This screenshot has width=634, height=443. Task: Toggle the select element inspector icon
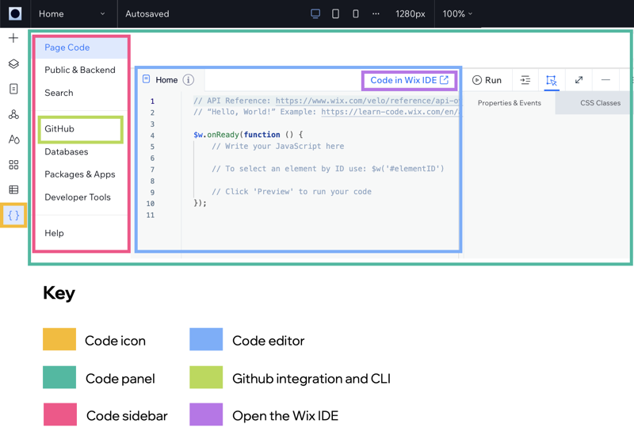tap(551, 80)
